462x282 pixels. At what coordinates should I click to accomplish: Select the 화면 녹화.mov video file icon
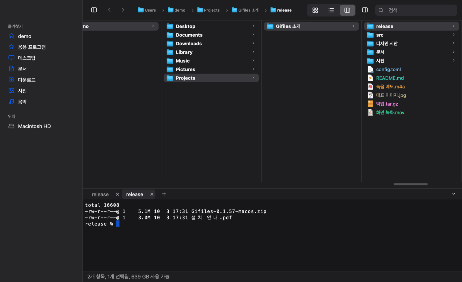click(x=370, y=112)
